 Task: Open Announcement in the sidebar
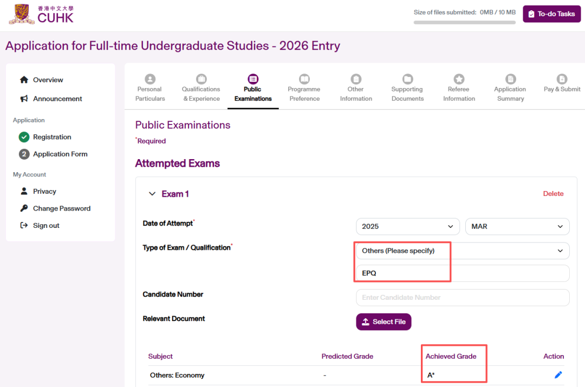pyautogui.click(x=57, y=99)
